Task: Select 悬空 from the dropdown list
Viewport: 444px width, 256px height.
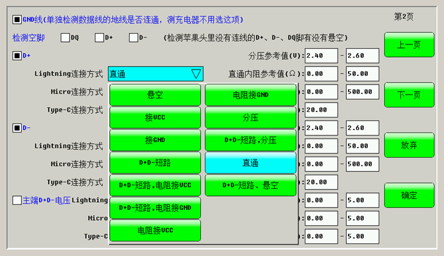Action: coord(155,95)
